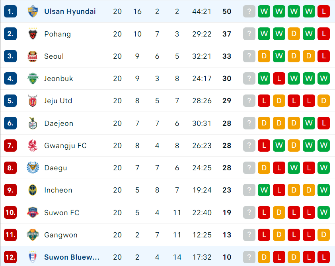Click the Incheon round badge
Viewport: 335px width, 266px height.
point(33,190)
